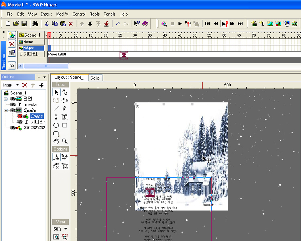
Task: Select the Zoom magnifier tool
Action: pos(65,141)
